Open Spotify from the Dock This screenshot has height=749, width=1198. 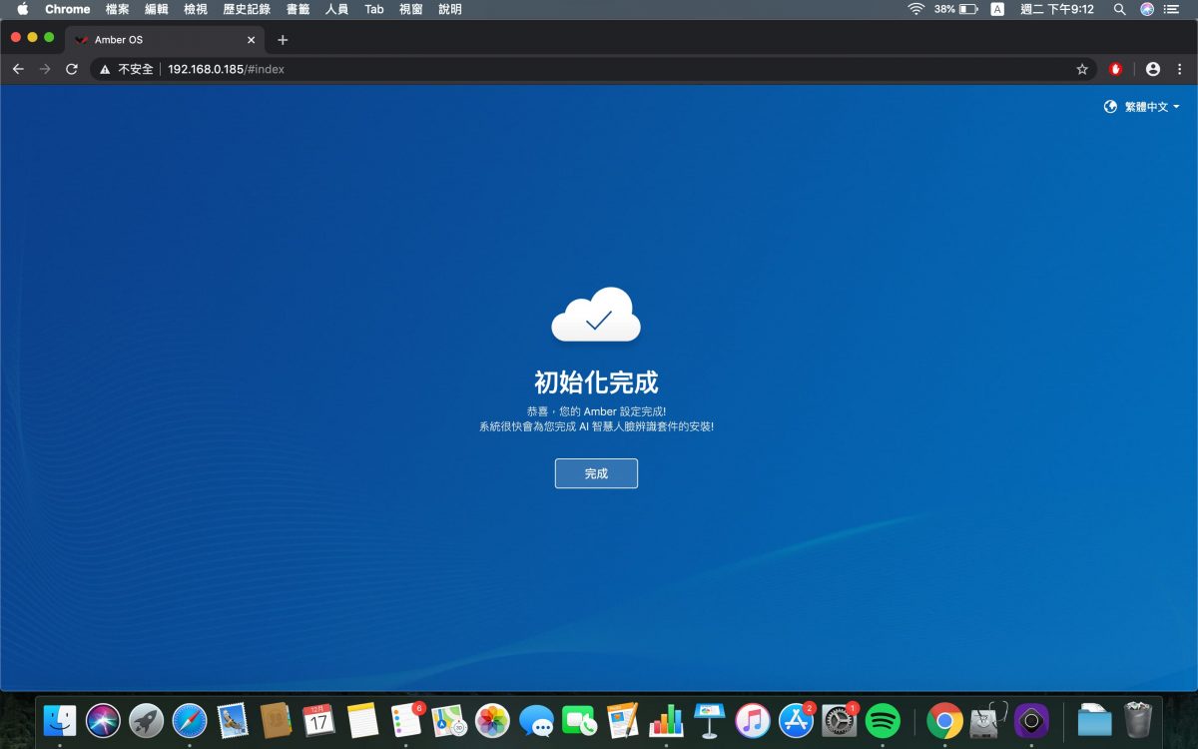point(883,720)
